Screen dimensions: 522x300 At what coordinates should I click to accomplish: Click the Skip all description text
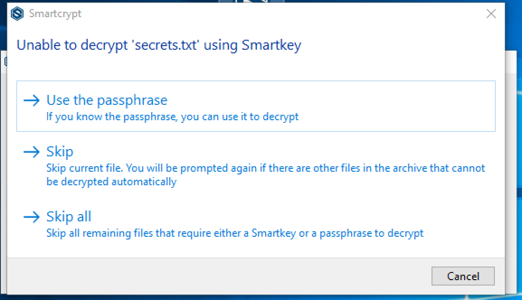[235, 233]
